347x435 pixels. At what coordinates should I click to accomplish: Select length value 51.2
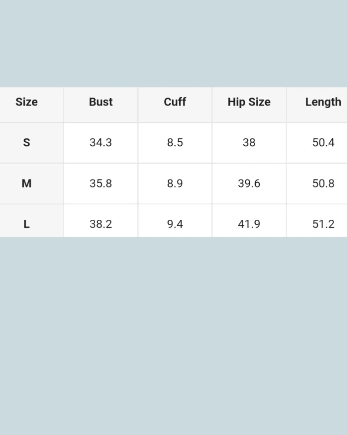323,224
